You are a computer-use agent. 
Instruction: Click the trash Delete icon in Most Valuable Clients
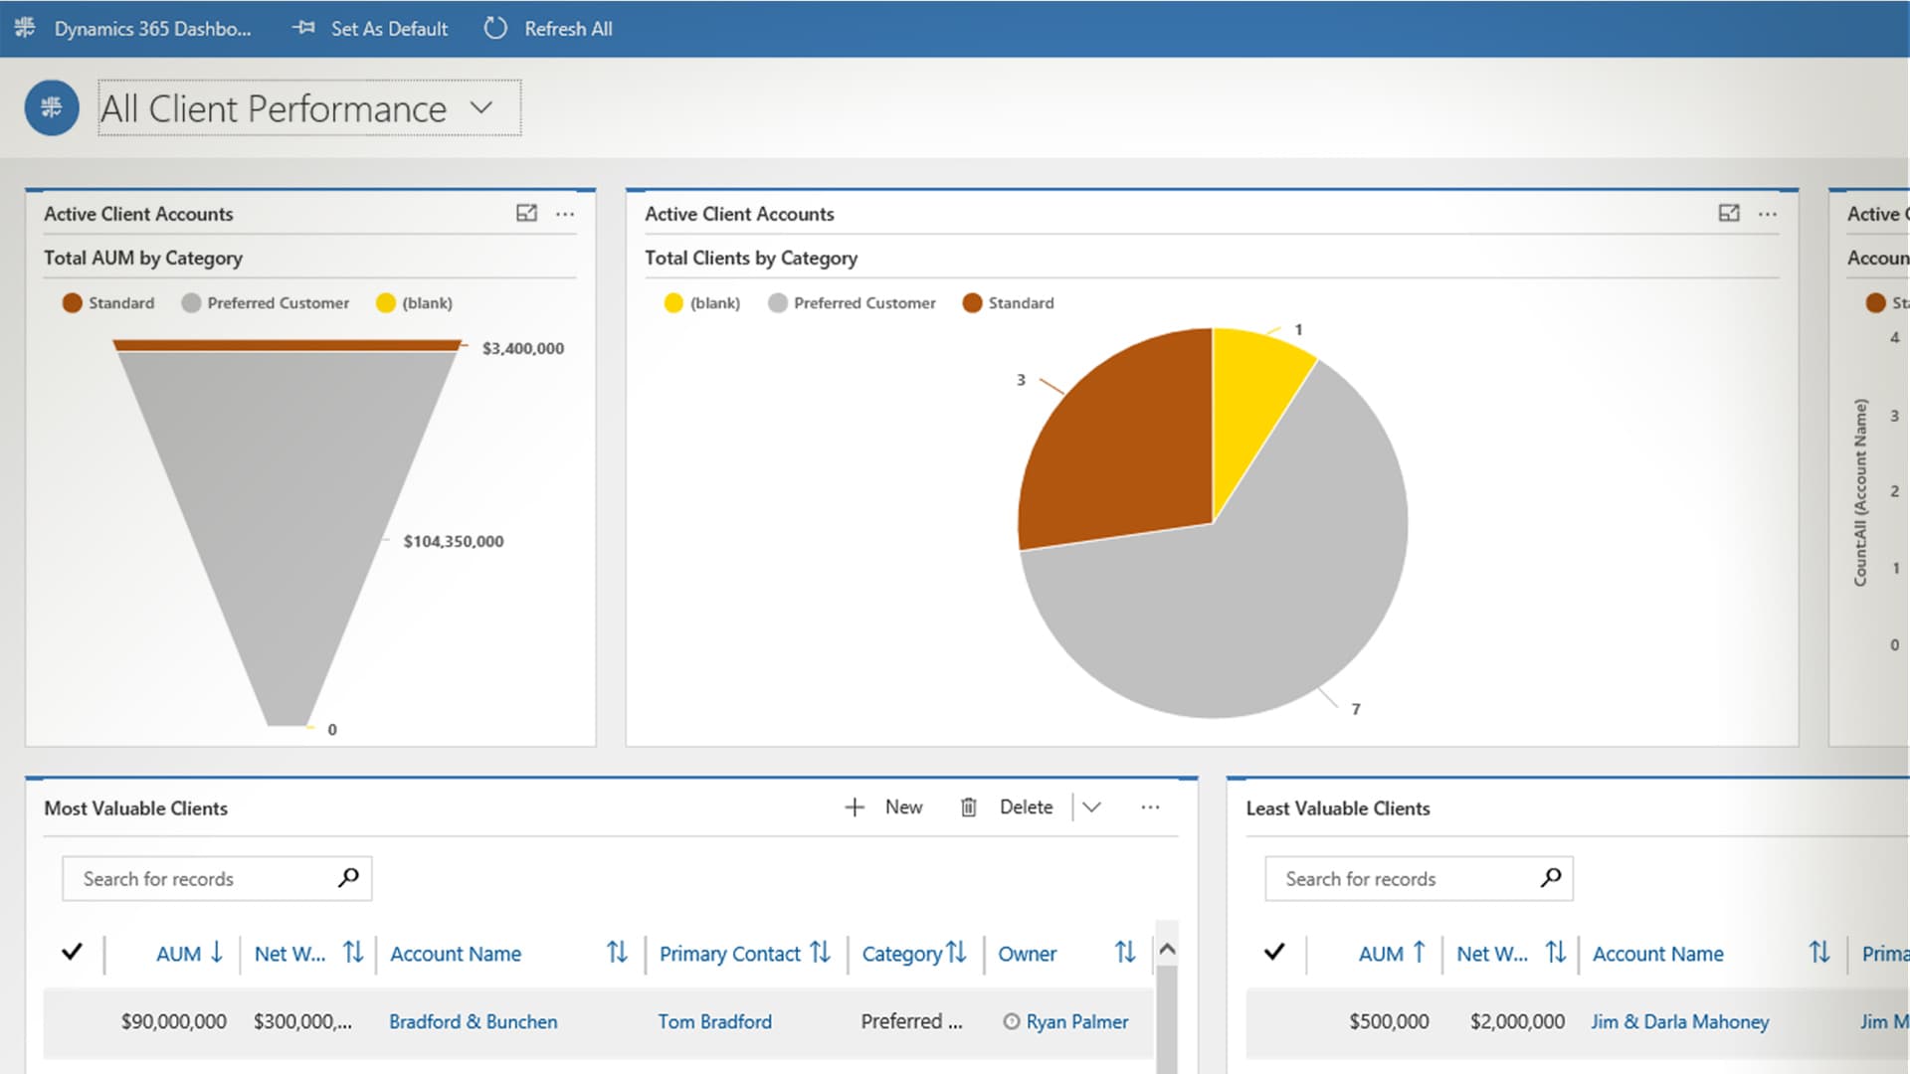[x=968, y=807]
